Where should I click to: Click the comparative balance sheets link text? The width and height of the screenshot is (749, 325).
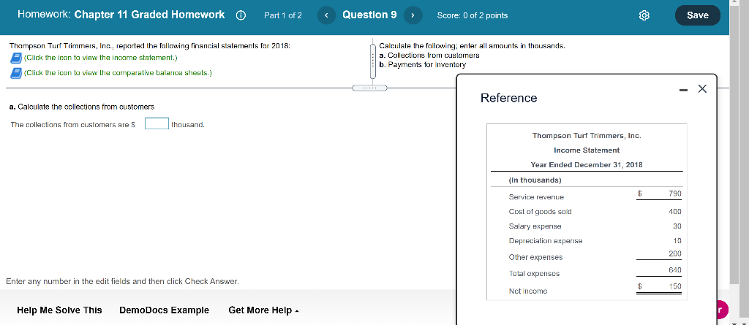118,73
